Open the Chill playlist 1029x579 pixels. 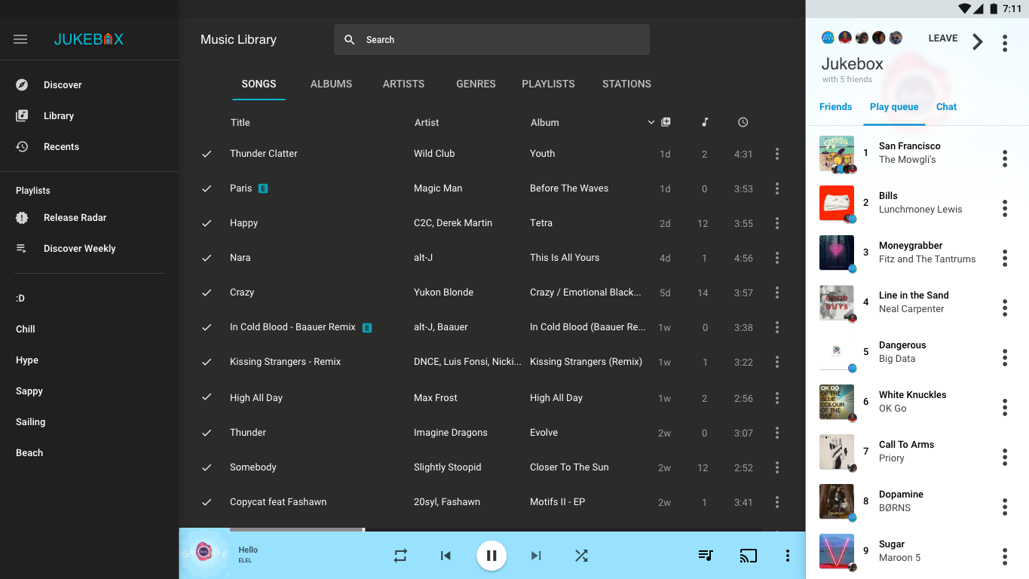[x=26, y=329]
